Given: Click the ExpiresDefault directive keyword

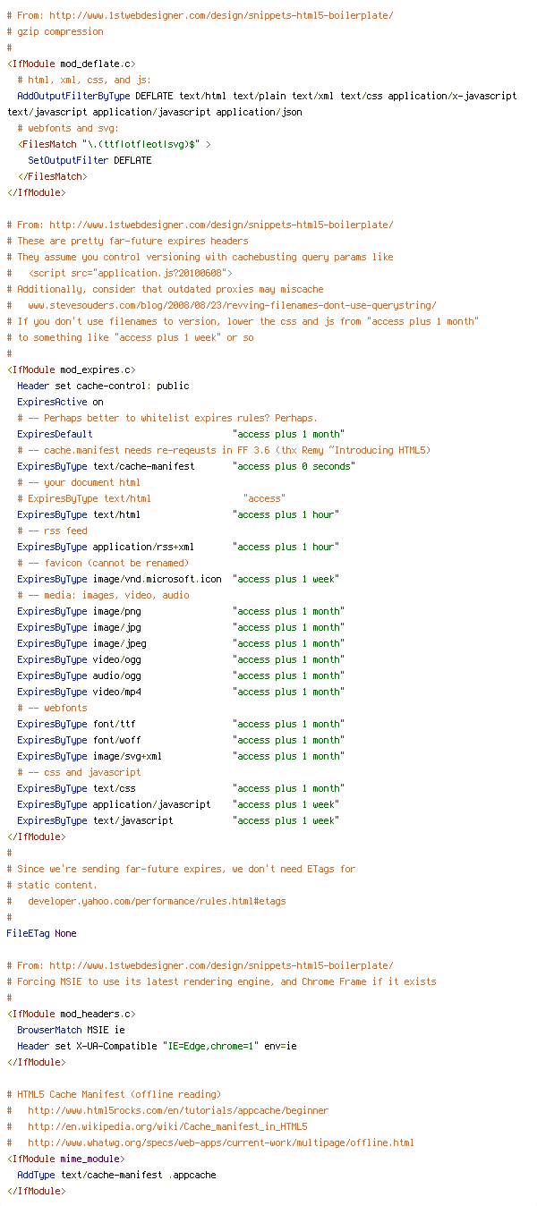Looking at the screenshot, I should pos(55,434).
